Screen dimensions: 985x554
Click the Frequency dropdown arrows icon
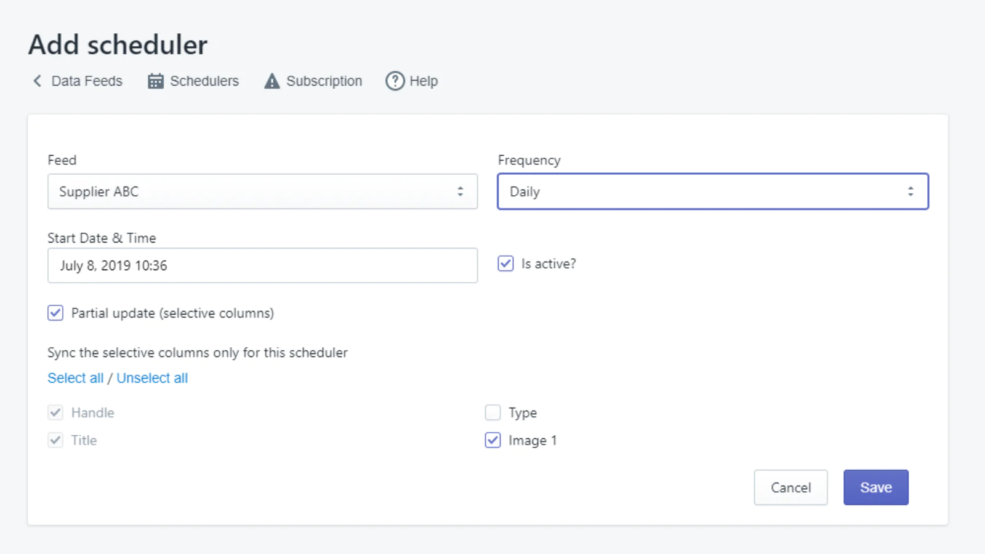(x=910, y=191)
